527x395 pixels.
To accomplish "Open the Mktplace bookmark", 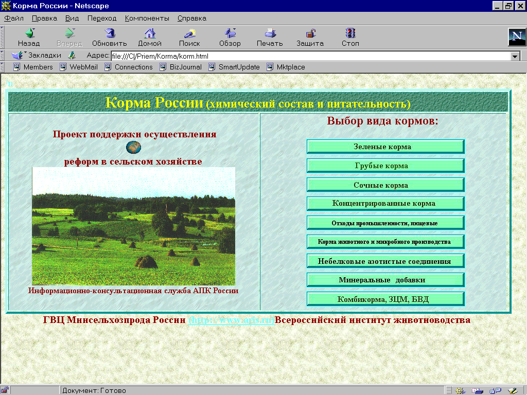I will (x=286, y=67).
